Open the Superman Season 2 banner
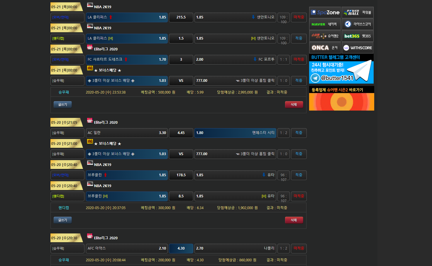The image size is (432, 266). coord(341,99)
